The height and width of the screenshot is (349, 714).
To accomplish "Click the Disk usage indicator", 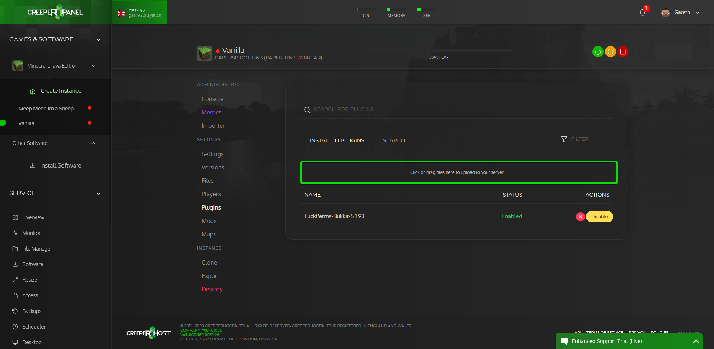I will click(426, 12).
